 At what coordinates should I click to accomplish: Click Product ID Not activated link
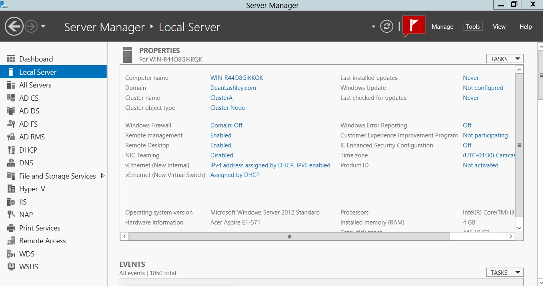tap(481, 165)
